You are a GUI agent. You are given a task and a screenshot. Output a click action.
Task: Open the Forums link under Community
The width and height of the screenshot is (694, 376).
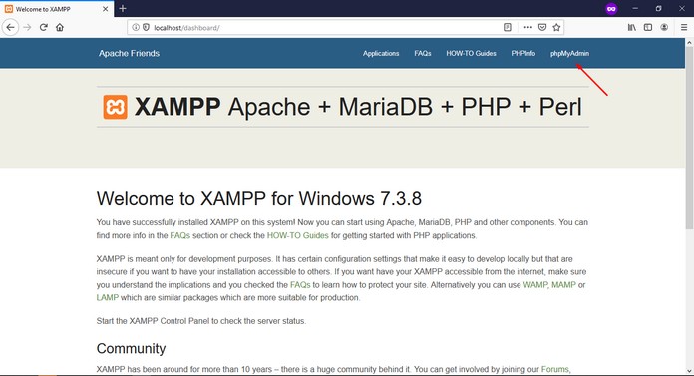pos(555,369)
